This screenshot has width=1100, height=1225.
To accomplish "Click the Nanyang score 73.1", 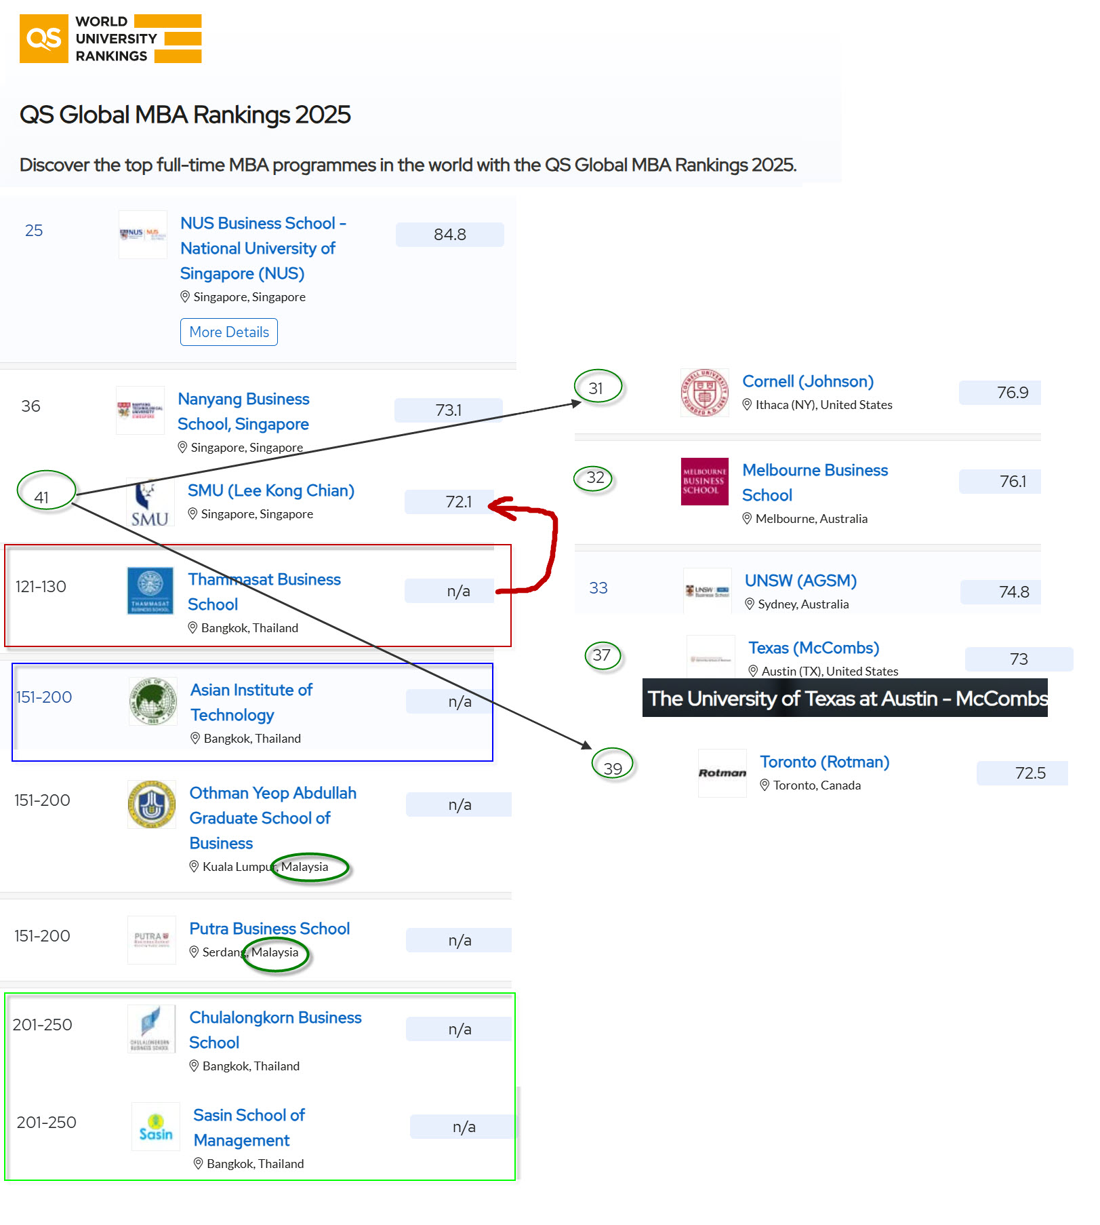I will 449,410.
